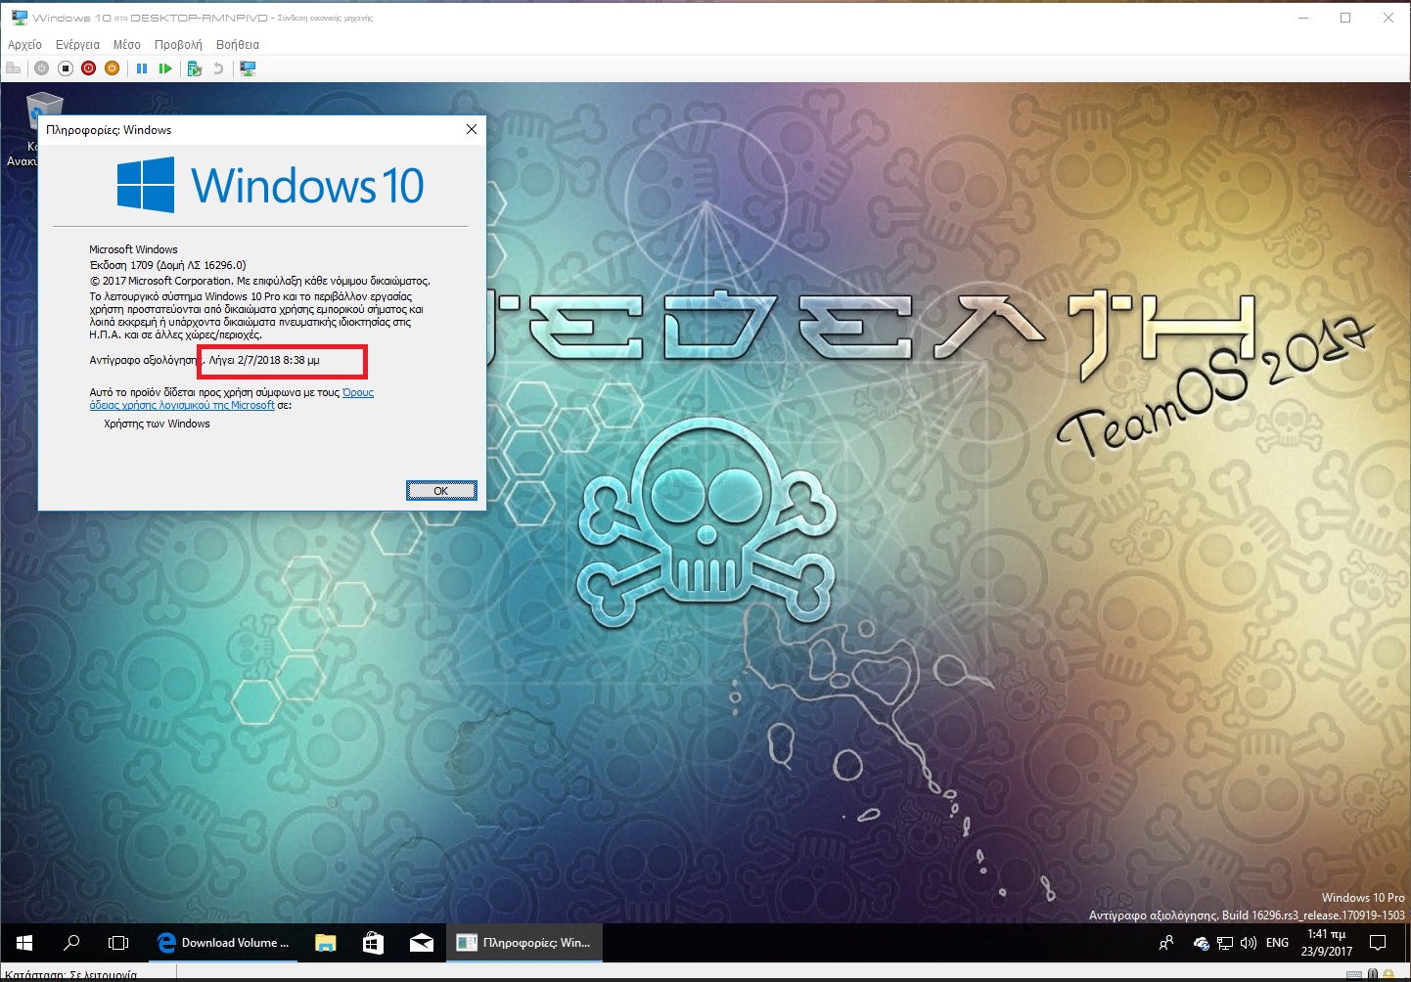
Task: Click the Hyper-V window title bar icon
Action: [x=19, y=18]
